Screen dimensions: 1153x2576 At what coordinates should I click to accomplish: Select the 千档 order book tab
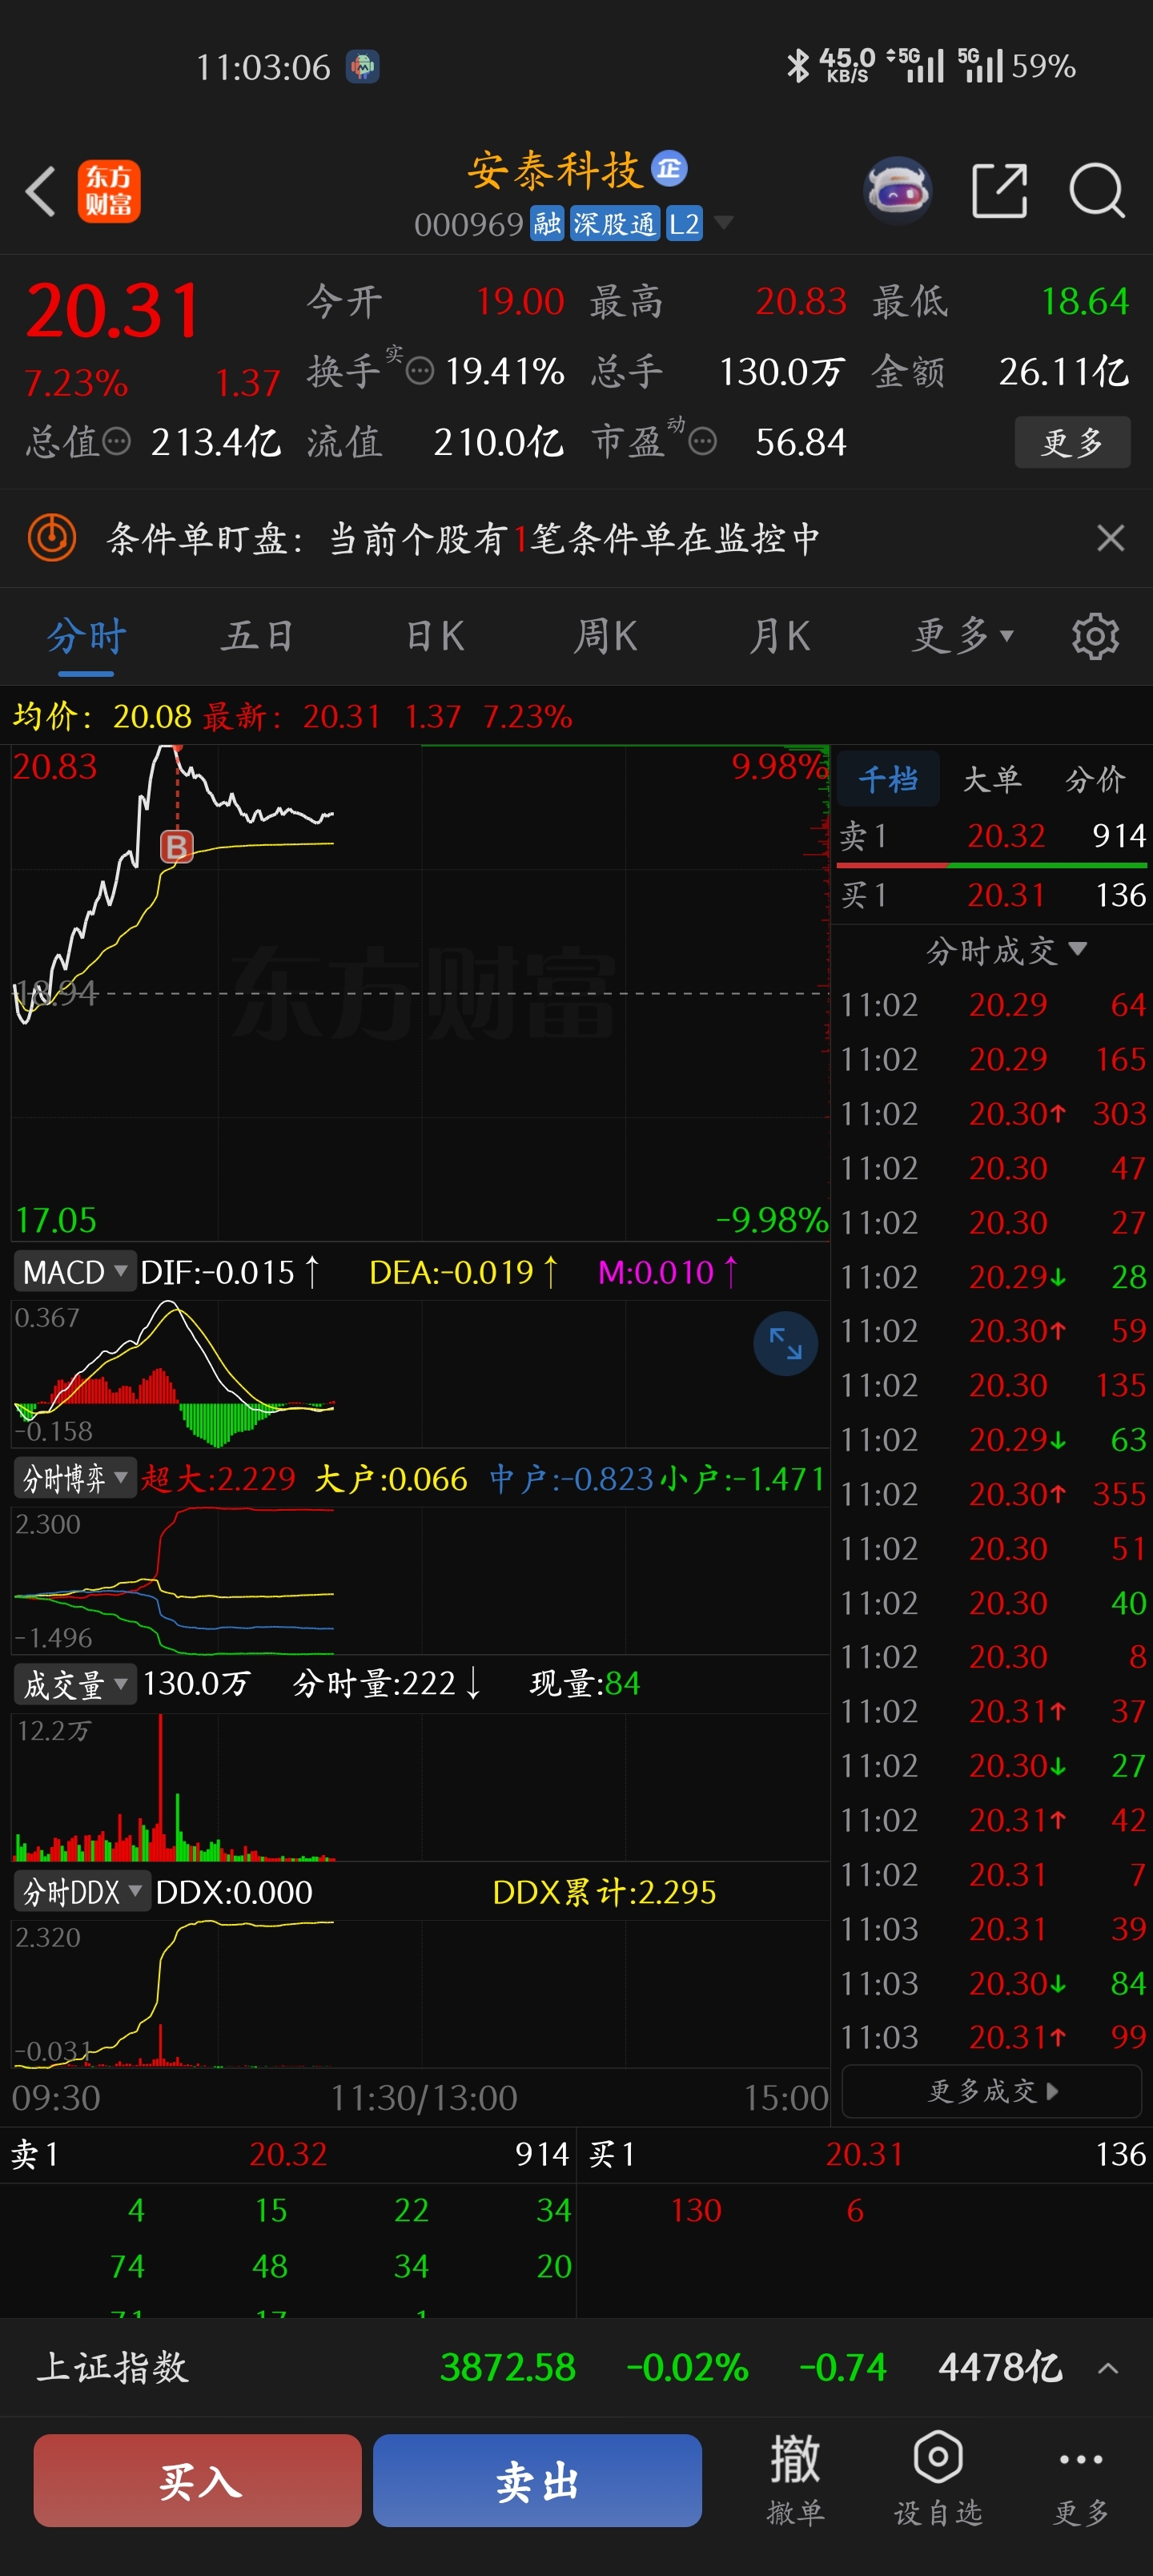(x=887, y=779)
